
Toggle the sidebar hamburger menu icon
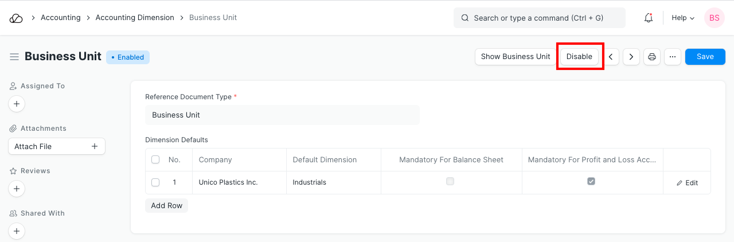[x=14, y=57]
